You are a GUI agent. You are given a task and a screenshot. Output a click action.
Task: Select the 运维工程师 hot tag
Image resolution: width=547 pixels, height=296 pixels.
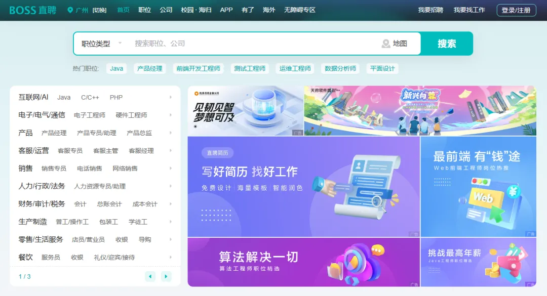pyautogui.click(x=295, y=69)
